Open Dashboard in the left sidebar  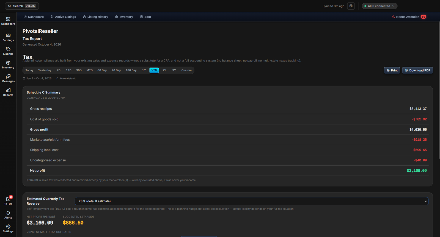(x=8, y=21)
